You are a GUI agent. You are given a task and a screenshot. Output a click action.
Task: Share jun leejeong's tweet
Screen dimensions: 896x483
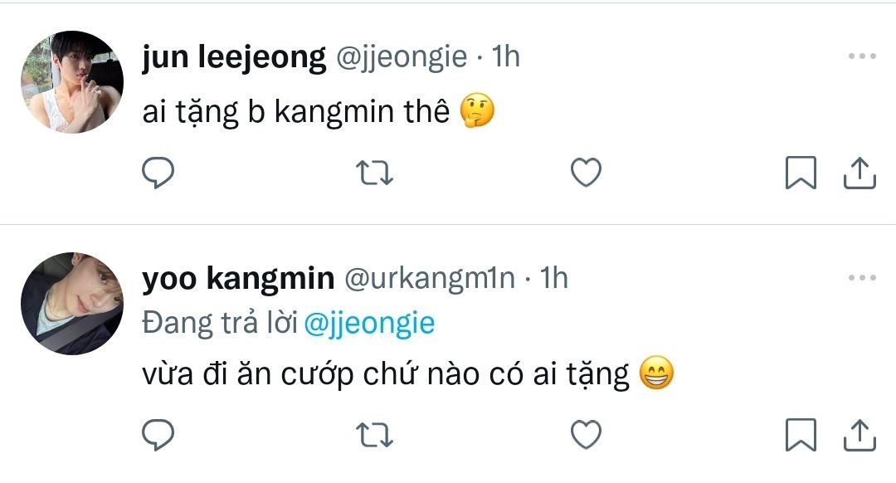pyautogui.click(x=860, y=173)
